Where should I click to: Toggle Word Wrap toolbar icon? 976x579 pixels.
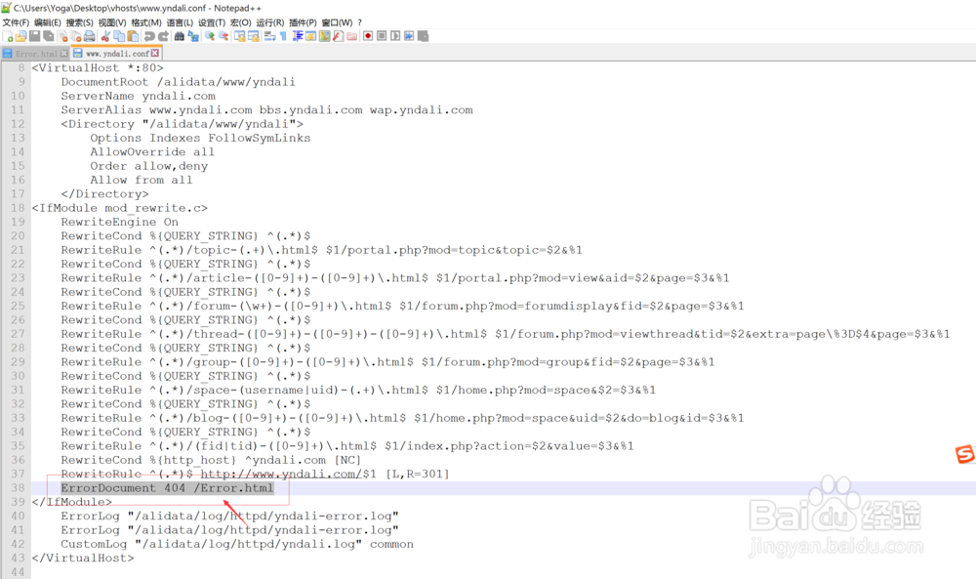coord(269,36)
